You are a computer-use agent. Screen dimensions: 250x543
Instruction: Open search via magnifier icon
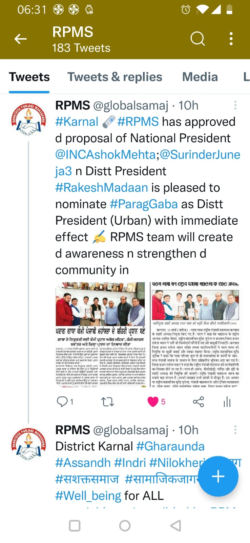(x=197, y=39)
